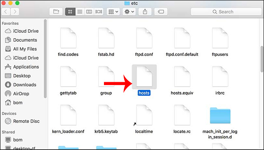The width and height of the screenshot is (264, 150).
Task: Switch to list view mode
Action: (x=80, y=12)
